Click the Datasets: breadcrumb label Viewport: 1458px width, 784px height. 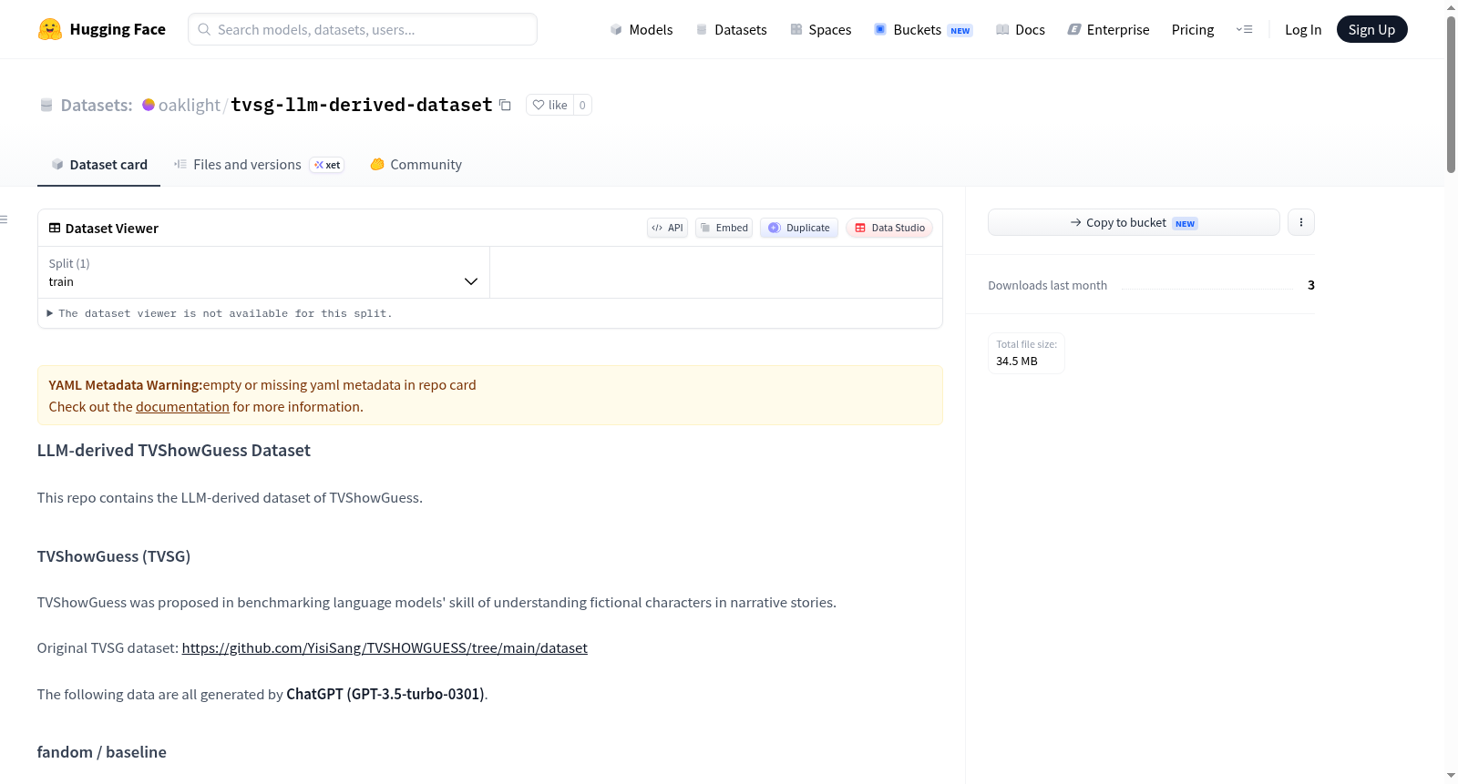click(97, 105)
